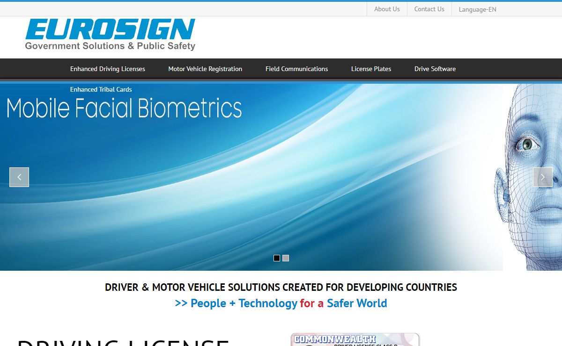The width and height of the screenshot is (562, 346).
Task: Open Field Communications menu
Action: [296, 69]
